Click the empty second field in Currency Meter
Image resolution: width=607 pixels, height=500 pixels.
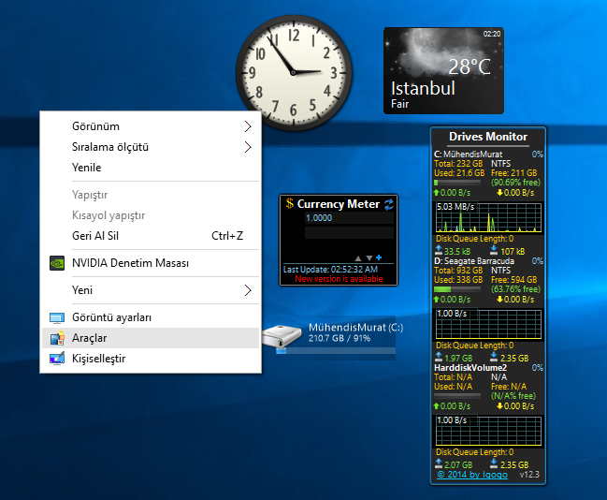[x=349, y=232]
